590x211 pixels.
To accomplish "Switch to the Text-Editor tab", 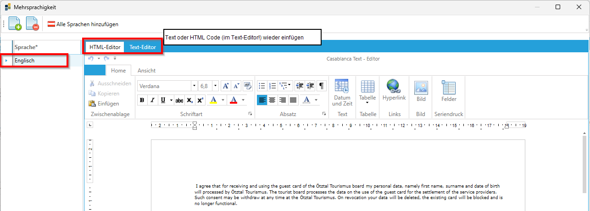I will [143, 47].
